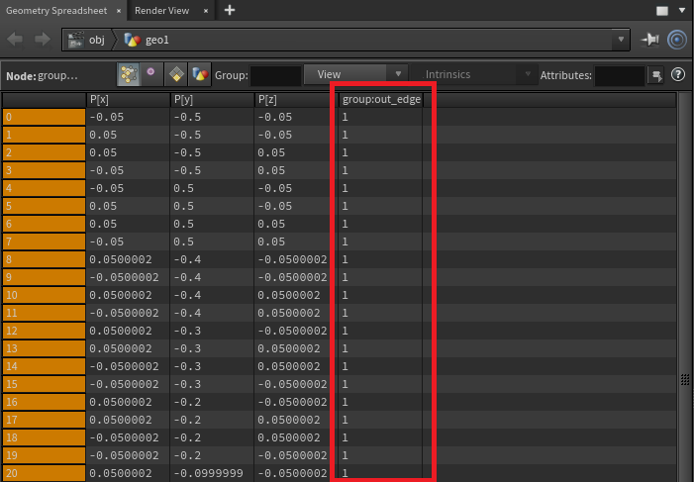This screenshot has height=482, width=694.
Task: Select point row 0
Action: (x=44, y=118)
